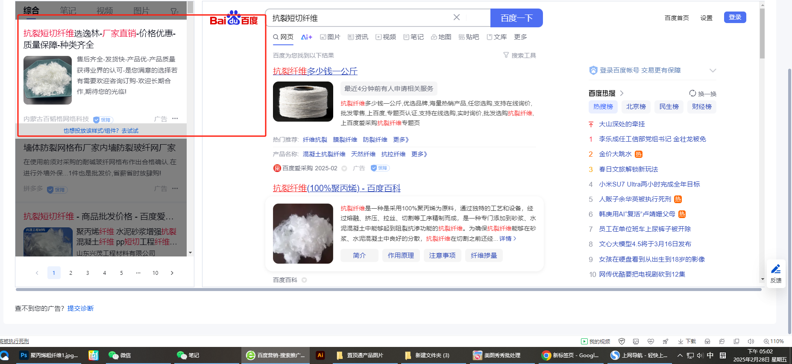
Task: Click the shield security icon in status bar
Action: point(622,341)
